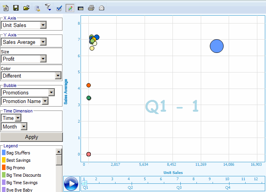Click the Big Promo legend color swatch
Image resolution: width=266 pixels, height=192 pixels.
click(4, 167)
